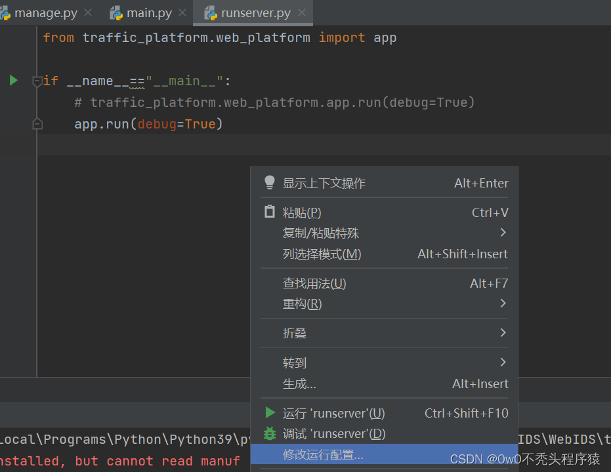Expand the 复制/粘贴特殊 submenu arrow

pos(503,232)
